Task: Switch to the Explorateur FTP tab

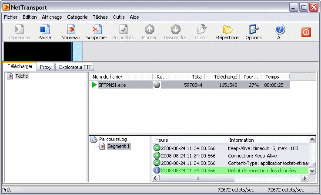Action: [x=75, y=67]
